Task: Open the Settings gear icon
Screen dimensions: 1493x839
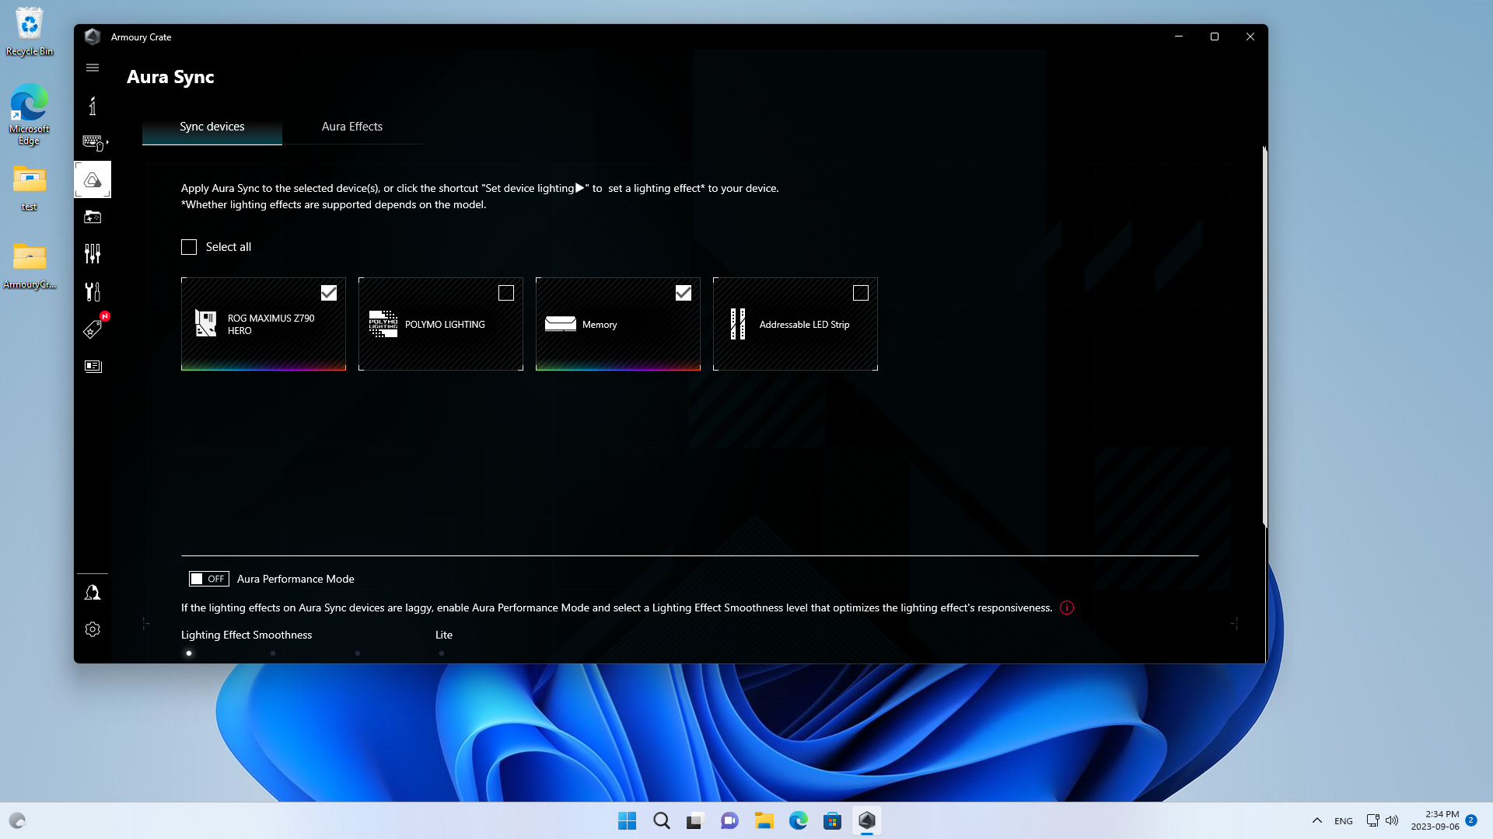Action: pos(93,629)
